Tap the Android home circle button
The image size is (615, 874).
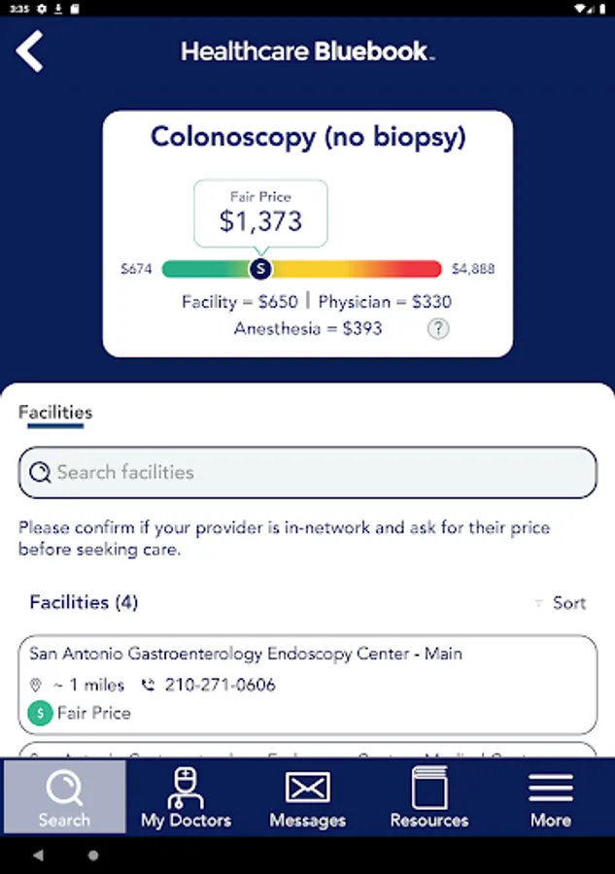click(x=93, y=855)
